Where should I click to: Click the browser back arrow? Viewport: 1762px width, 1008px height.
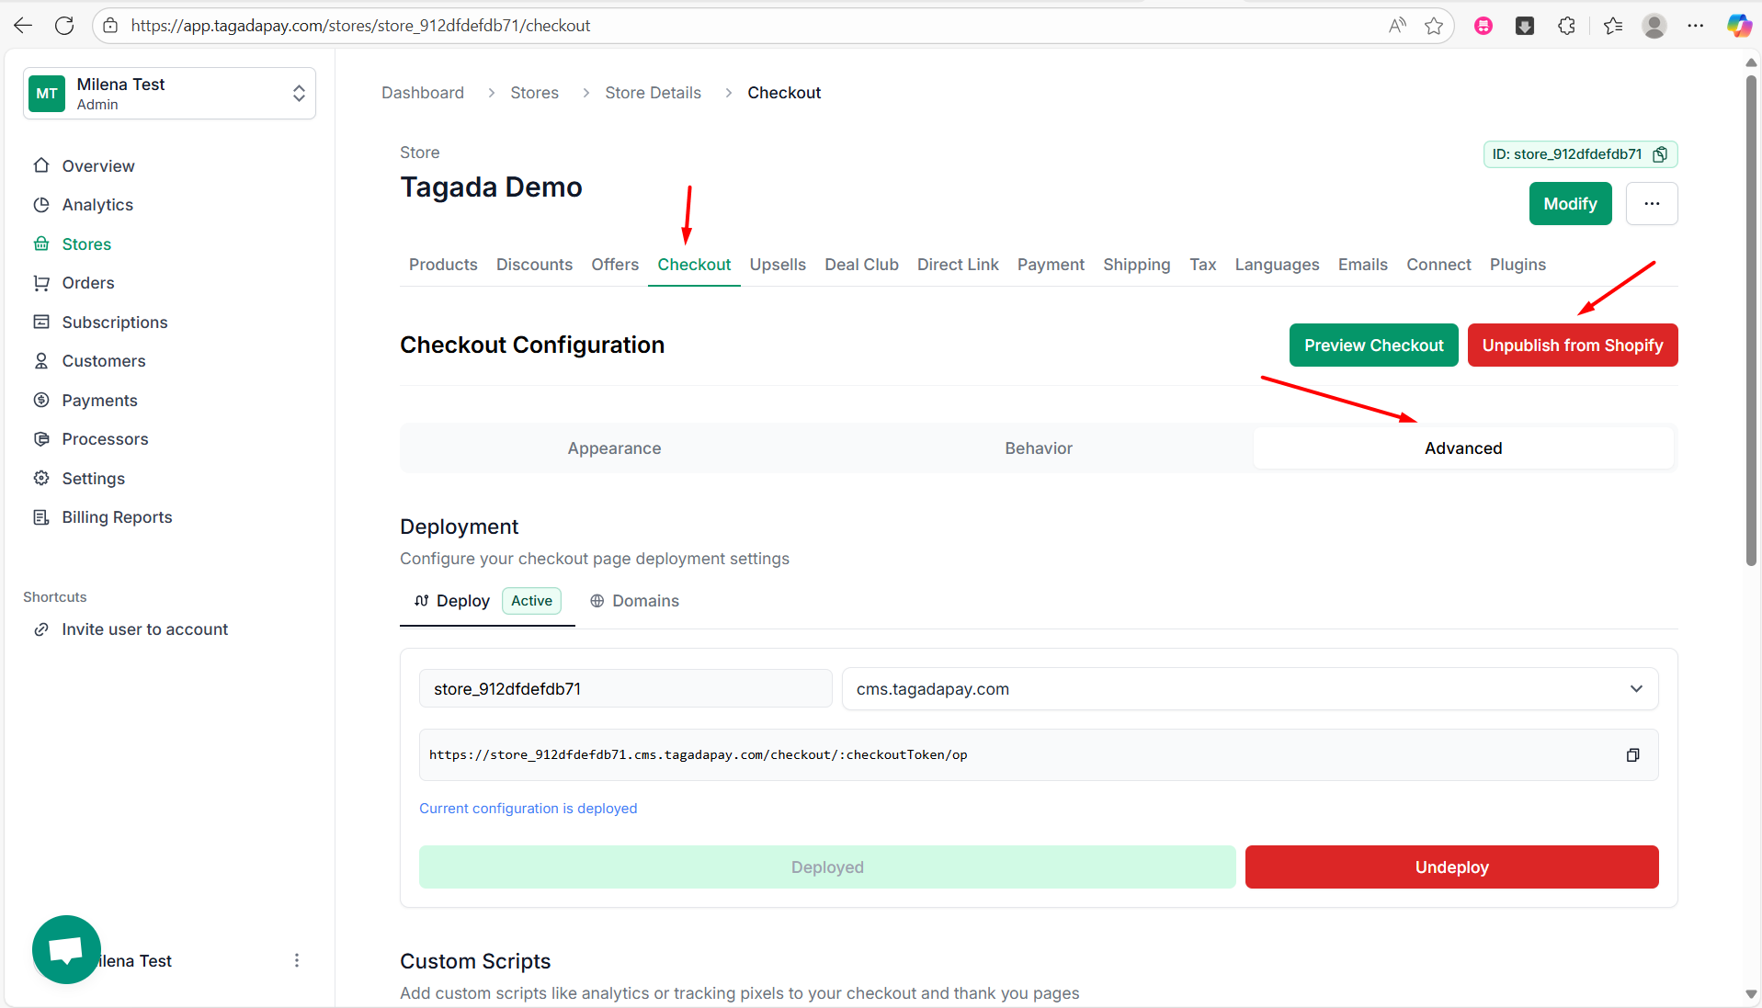click(23, 26)
